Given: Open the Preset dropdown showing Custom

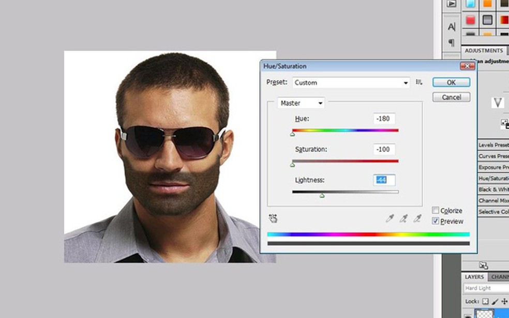Looking at the screenshot, I should point(351,83).
